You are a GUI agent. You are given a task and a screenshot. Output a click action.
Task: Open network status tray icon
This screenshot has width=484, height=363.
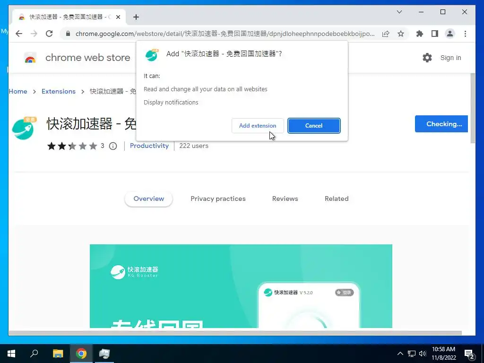point(412,354)
